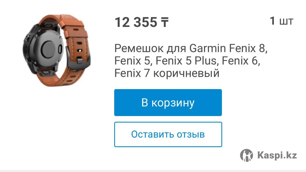Click the price 12 355

pyautogui.click(x=136, y=22)
